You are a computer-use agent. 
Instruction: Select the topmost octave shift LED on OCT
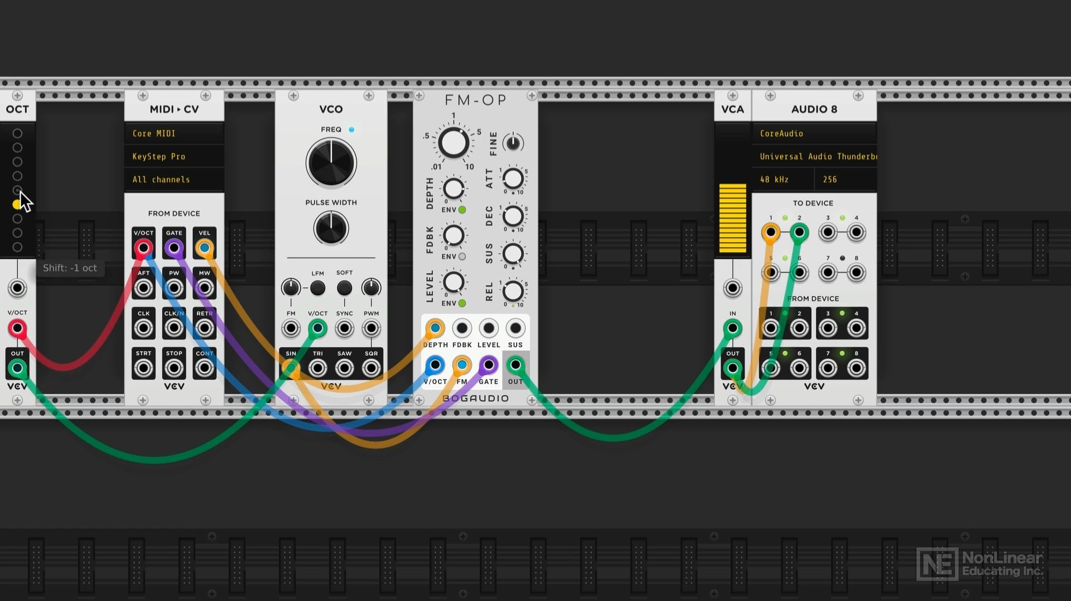pyautogui.click(x=17, y=133)
